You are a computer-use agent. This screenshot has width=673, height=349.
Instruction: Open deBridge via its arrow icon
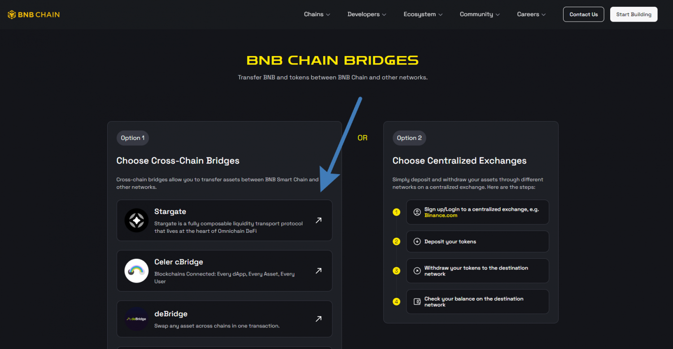coord(319,319)
